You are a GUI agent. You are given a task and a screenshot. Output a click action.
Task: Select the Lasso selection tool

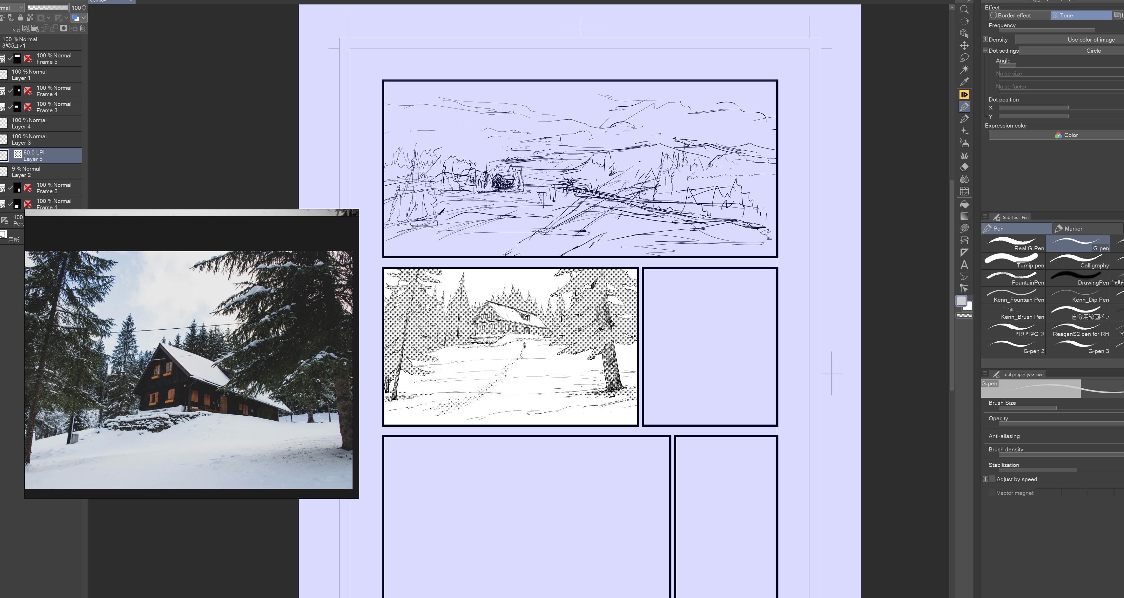point(964,57)
